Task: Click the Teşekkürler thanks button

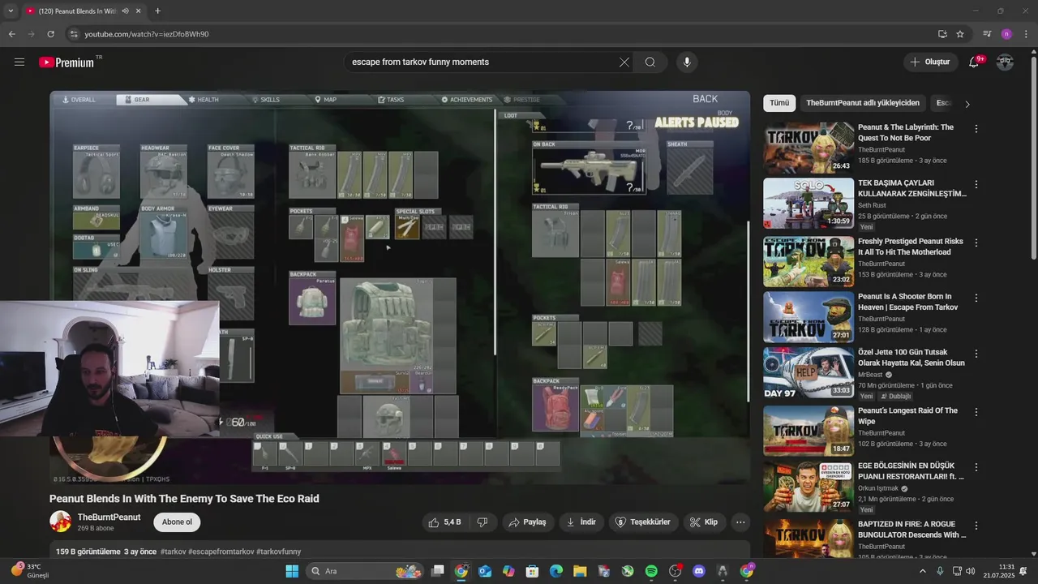Action: tap(643, 522)
